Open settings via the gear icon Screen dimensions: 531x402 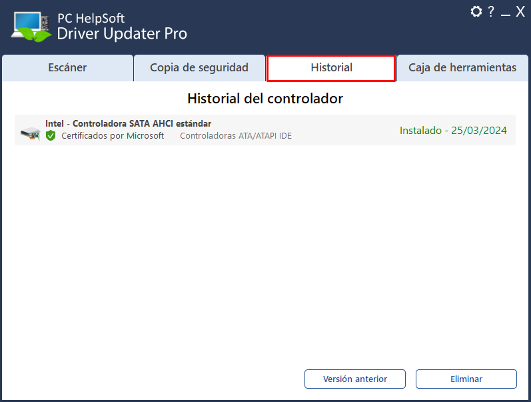(476, 11)
